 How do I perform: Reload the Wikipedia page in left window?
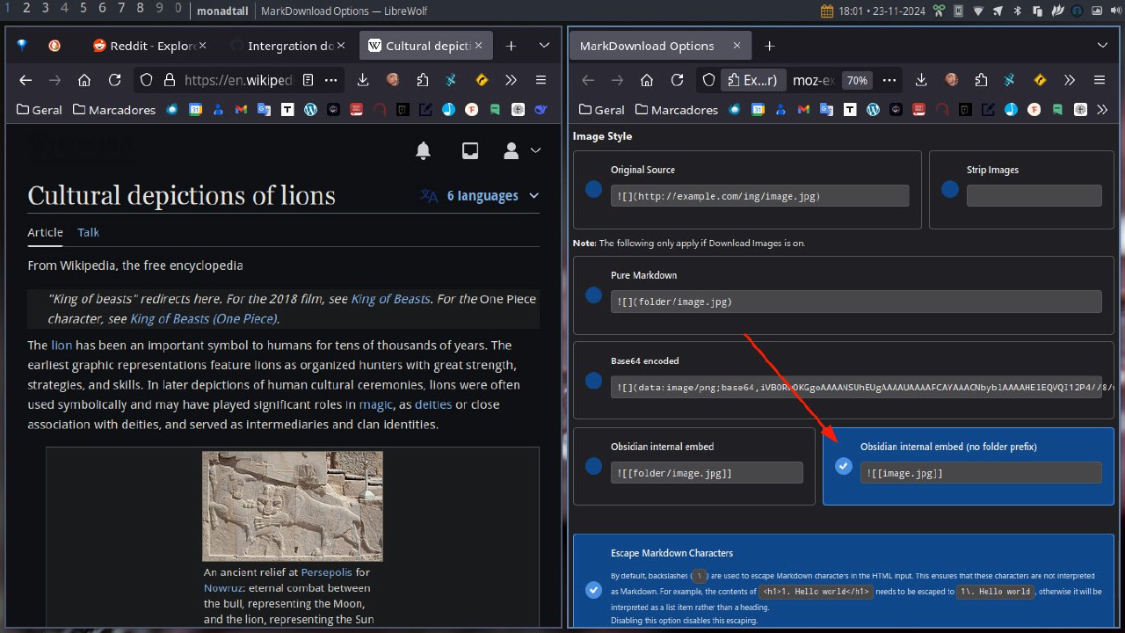coord(114,80)
